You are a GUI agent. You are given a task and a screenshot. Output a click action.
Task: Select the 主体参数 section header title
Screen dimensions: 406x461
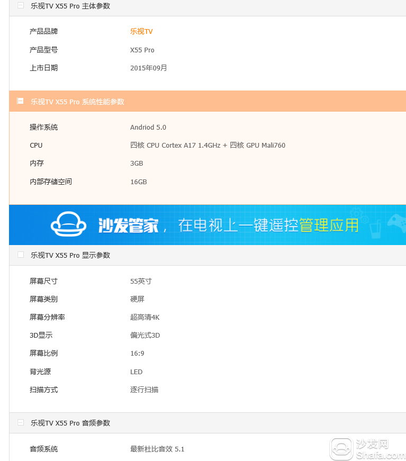coord(70,6)
